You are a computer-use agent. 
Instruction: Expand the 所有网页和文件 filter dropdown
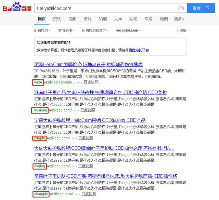pos(95,30)
